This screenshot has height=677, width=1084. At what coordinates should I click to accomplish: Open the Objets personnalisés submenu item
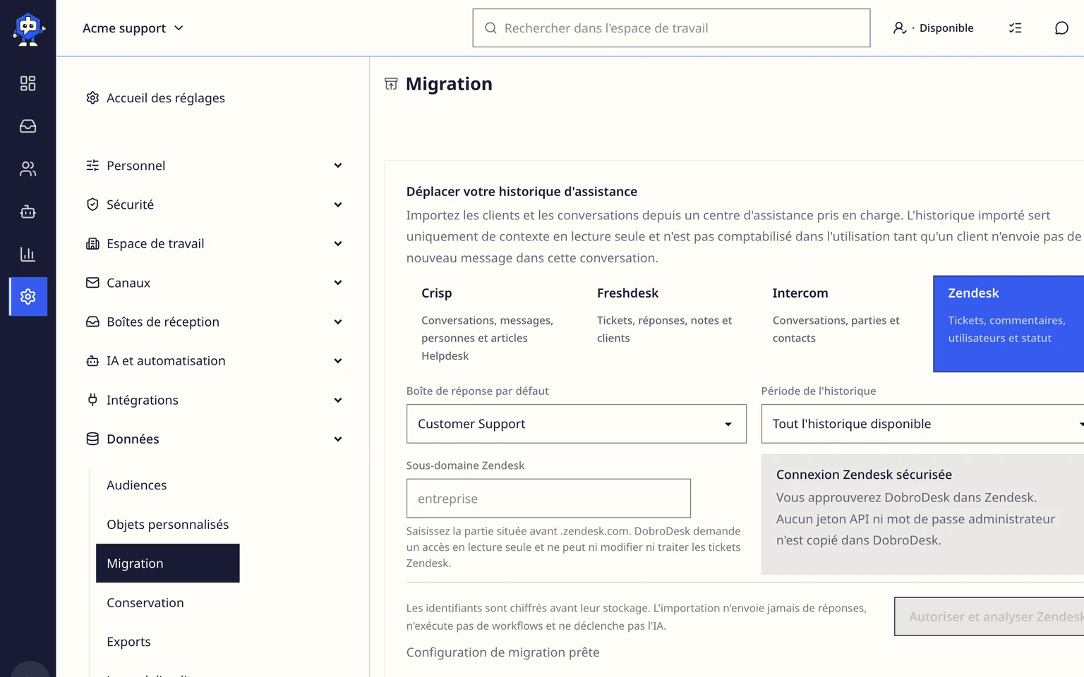(168, 524)
